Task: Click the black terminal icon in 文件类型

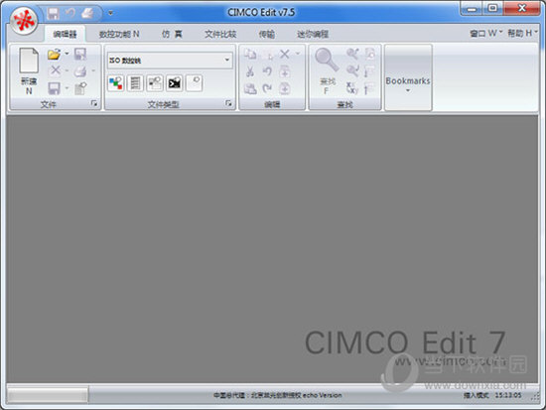Action: 174,83
